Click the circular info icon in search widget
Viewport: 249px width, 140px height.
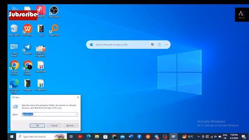pyautogui.click(x=160, y=45)
